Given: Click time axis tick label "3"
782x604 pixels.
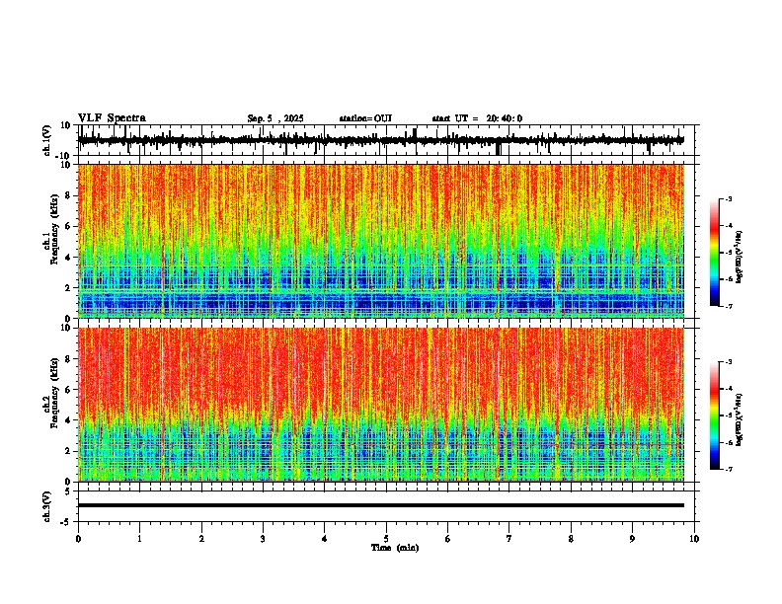Looking at the screenshot, I should click(x=263, y=539).
